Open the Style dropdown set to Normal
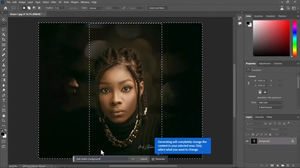300x168 pixels. tap(96, 8)
